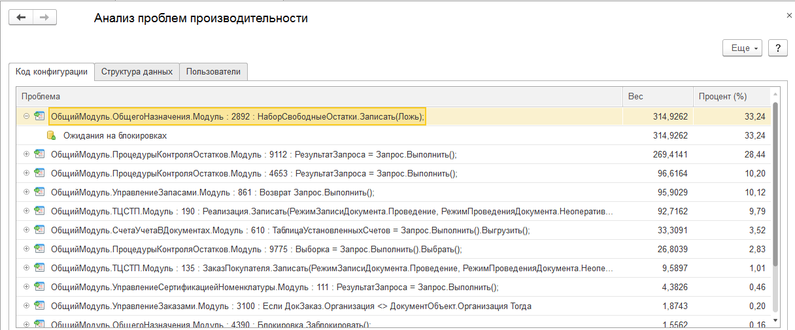The image size is (795, 330).
Task: Click the module icon of the НаборСвободныеОстатки row
Action: click(x=39, y=116)
